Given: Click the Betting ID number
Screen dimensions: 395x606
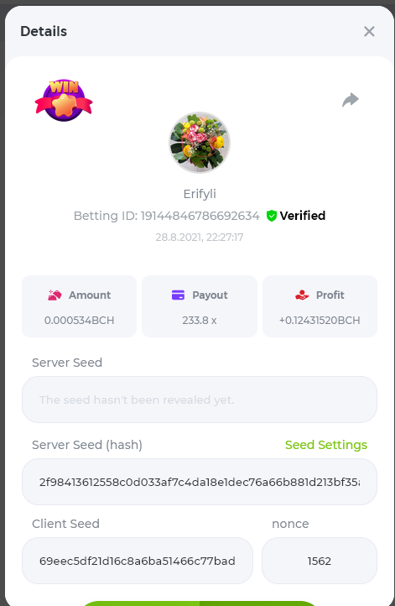Looking at the screenshot, I should pos(200,216).
